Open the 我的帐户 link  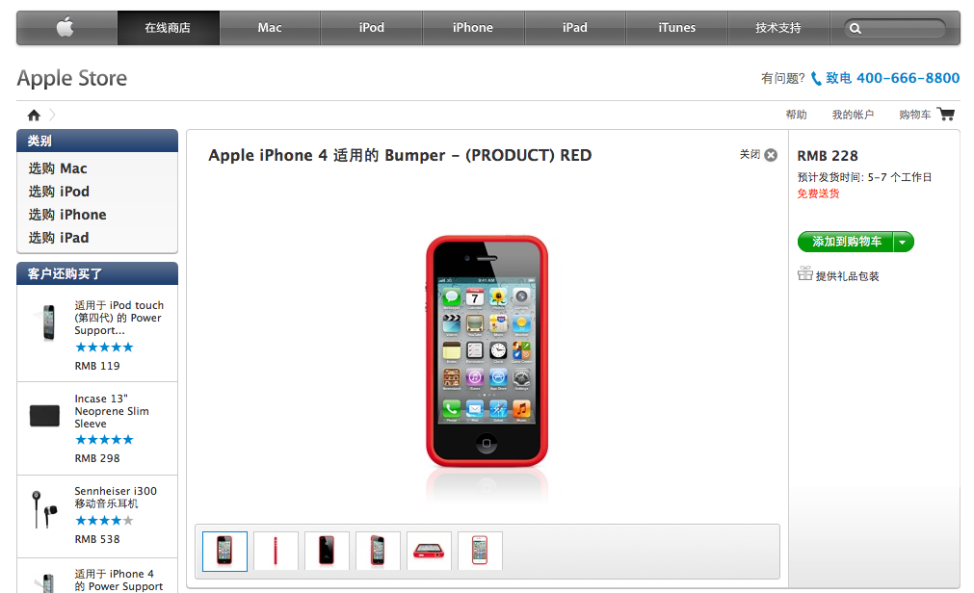pos(853,115)
